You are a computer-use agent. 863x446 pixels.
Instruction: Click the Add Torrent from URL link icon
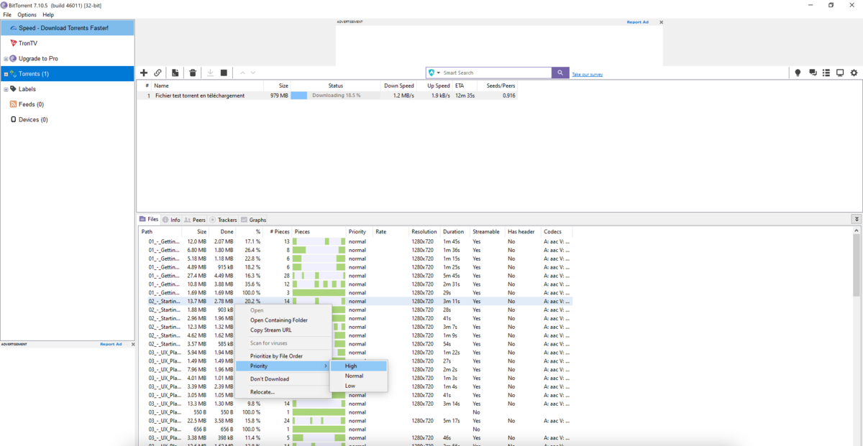[158, 73]
